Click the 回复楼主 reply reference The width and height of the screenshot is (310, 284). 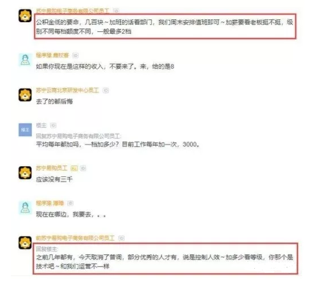[47, 249]
